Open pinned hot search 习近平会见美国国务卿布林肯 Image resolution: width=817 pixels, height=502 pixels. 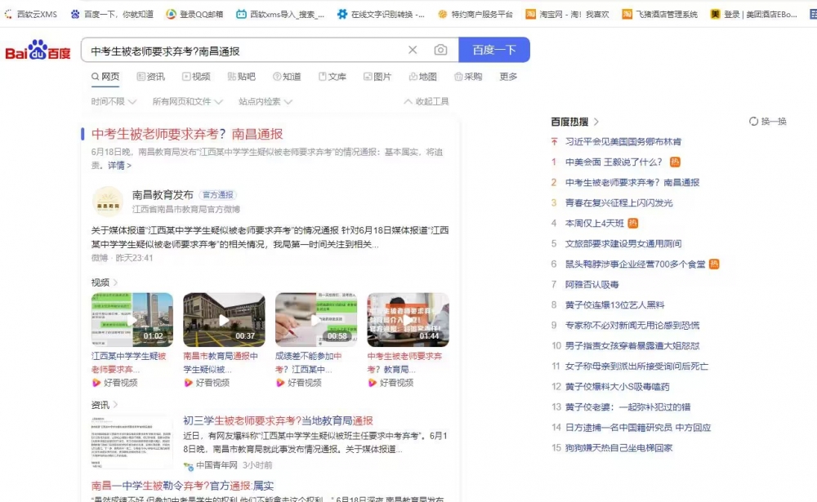[623, 142]
